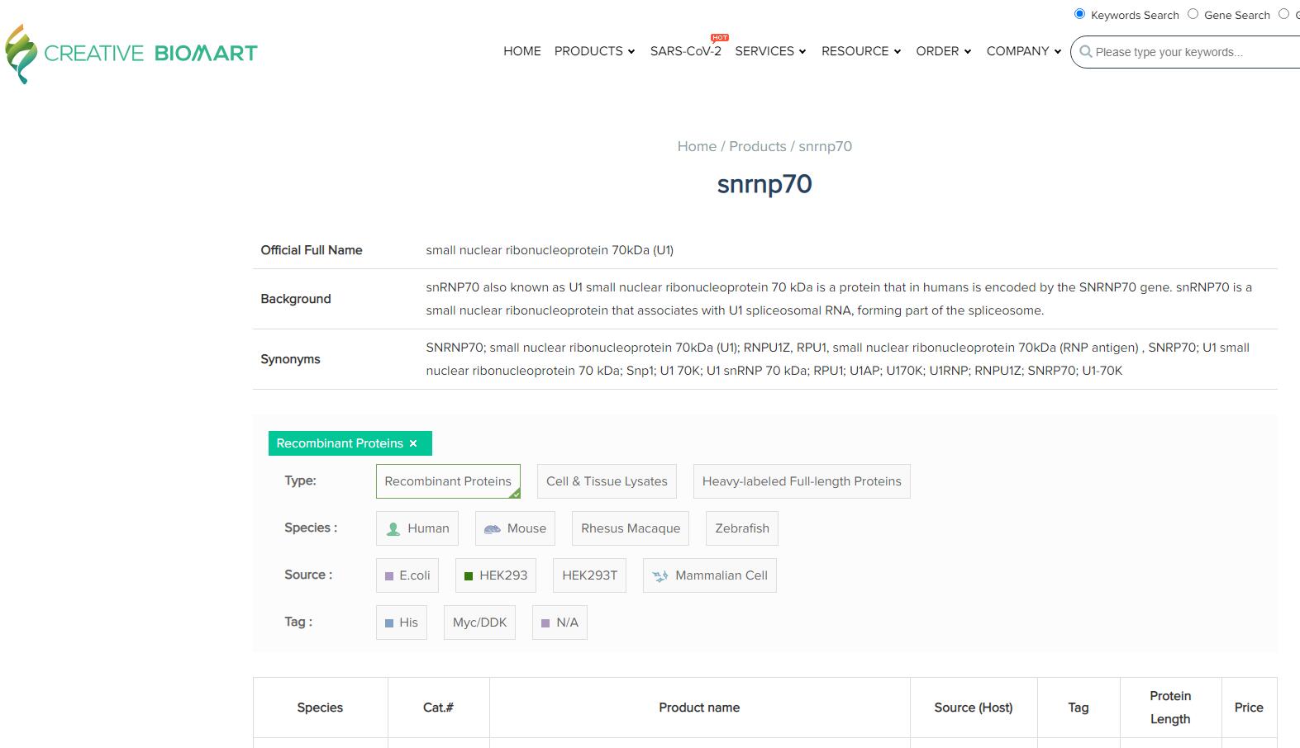Filter by N/A tag
The image size is (1300, 748).
click(560, 623)
